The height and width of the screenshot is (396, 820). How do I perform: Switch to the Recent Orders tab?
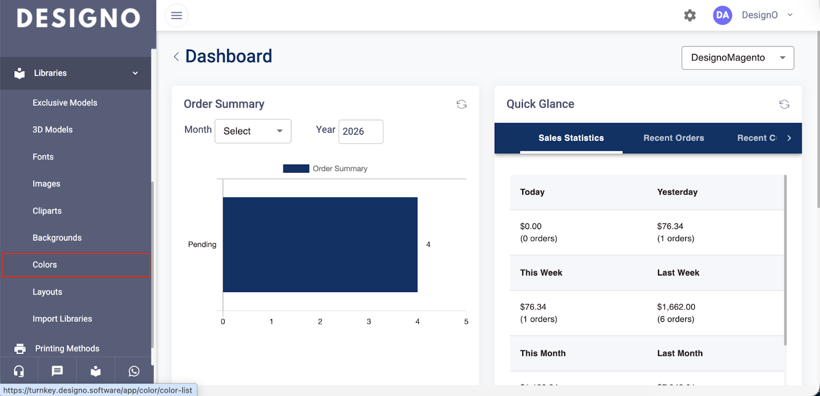(673, 138)
